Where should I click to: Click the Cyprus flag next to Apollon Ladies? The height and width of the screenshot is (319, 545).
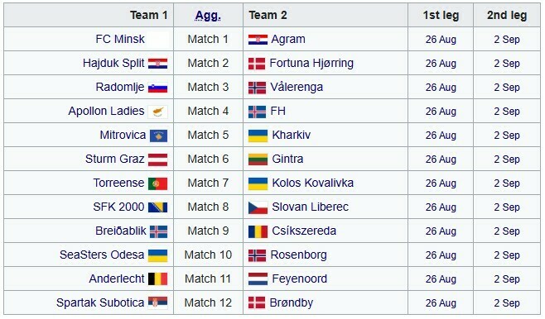(158, 112)
